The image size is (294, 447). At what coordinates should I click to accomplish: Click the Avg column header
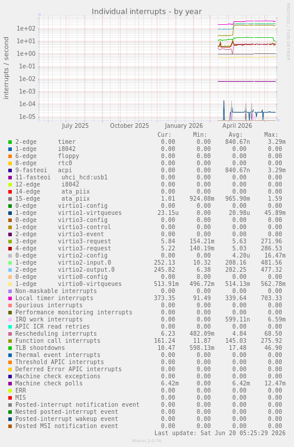[235, 134]
